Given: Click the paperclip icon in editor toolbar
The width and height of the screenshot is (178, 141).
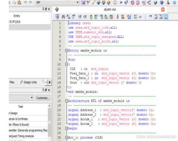Looking at the screenshot, I should 118,17.
